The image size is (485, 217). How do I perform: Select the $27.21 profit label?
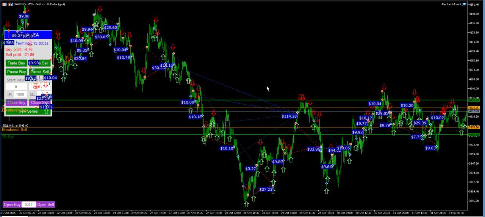point(266,189)
